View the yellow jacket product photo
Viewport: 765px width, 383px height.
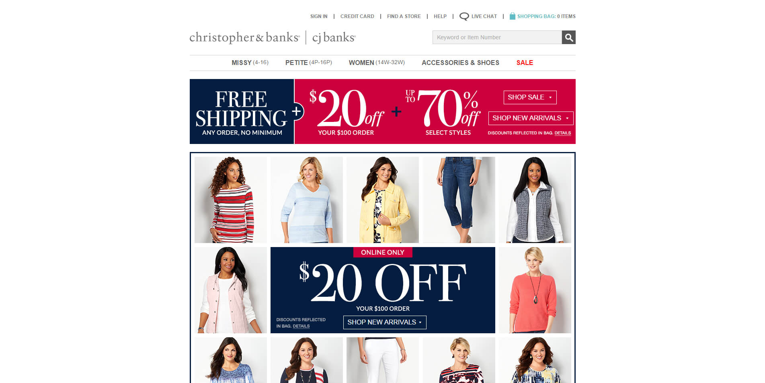pos(383,200)
